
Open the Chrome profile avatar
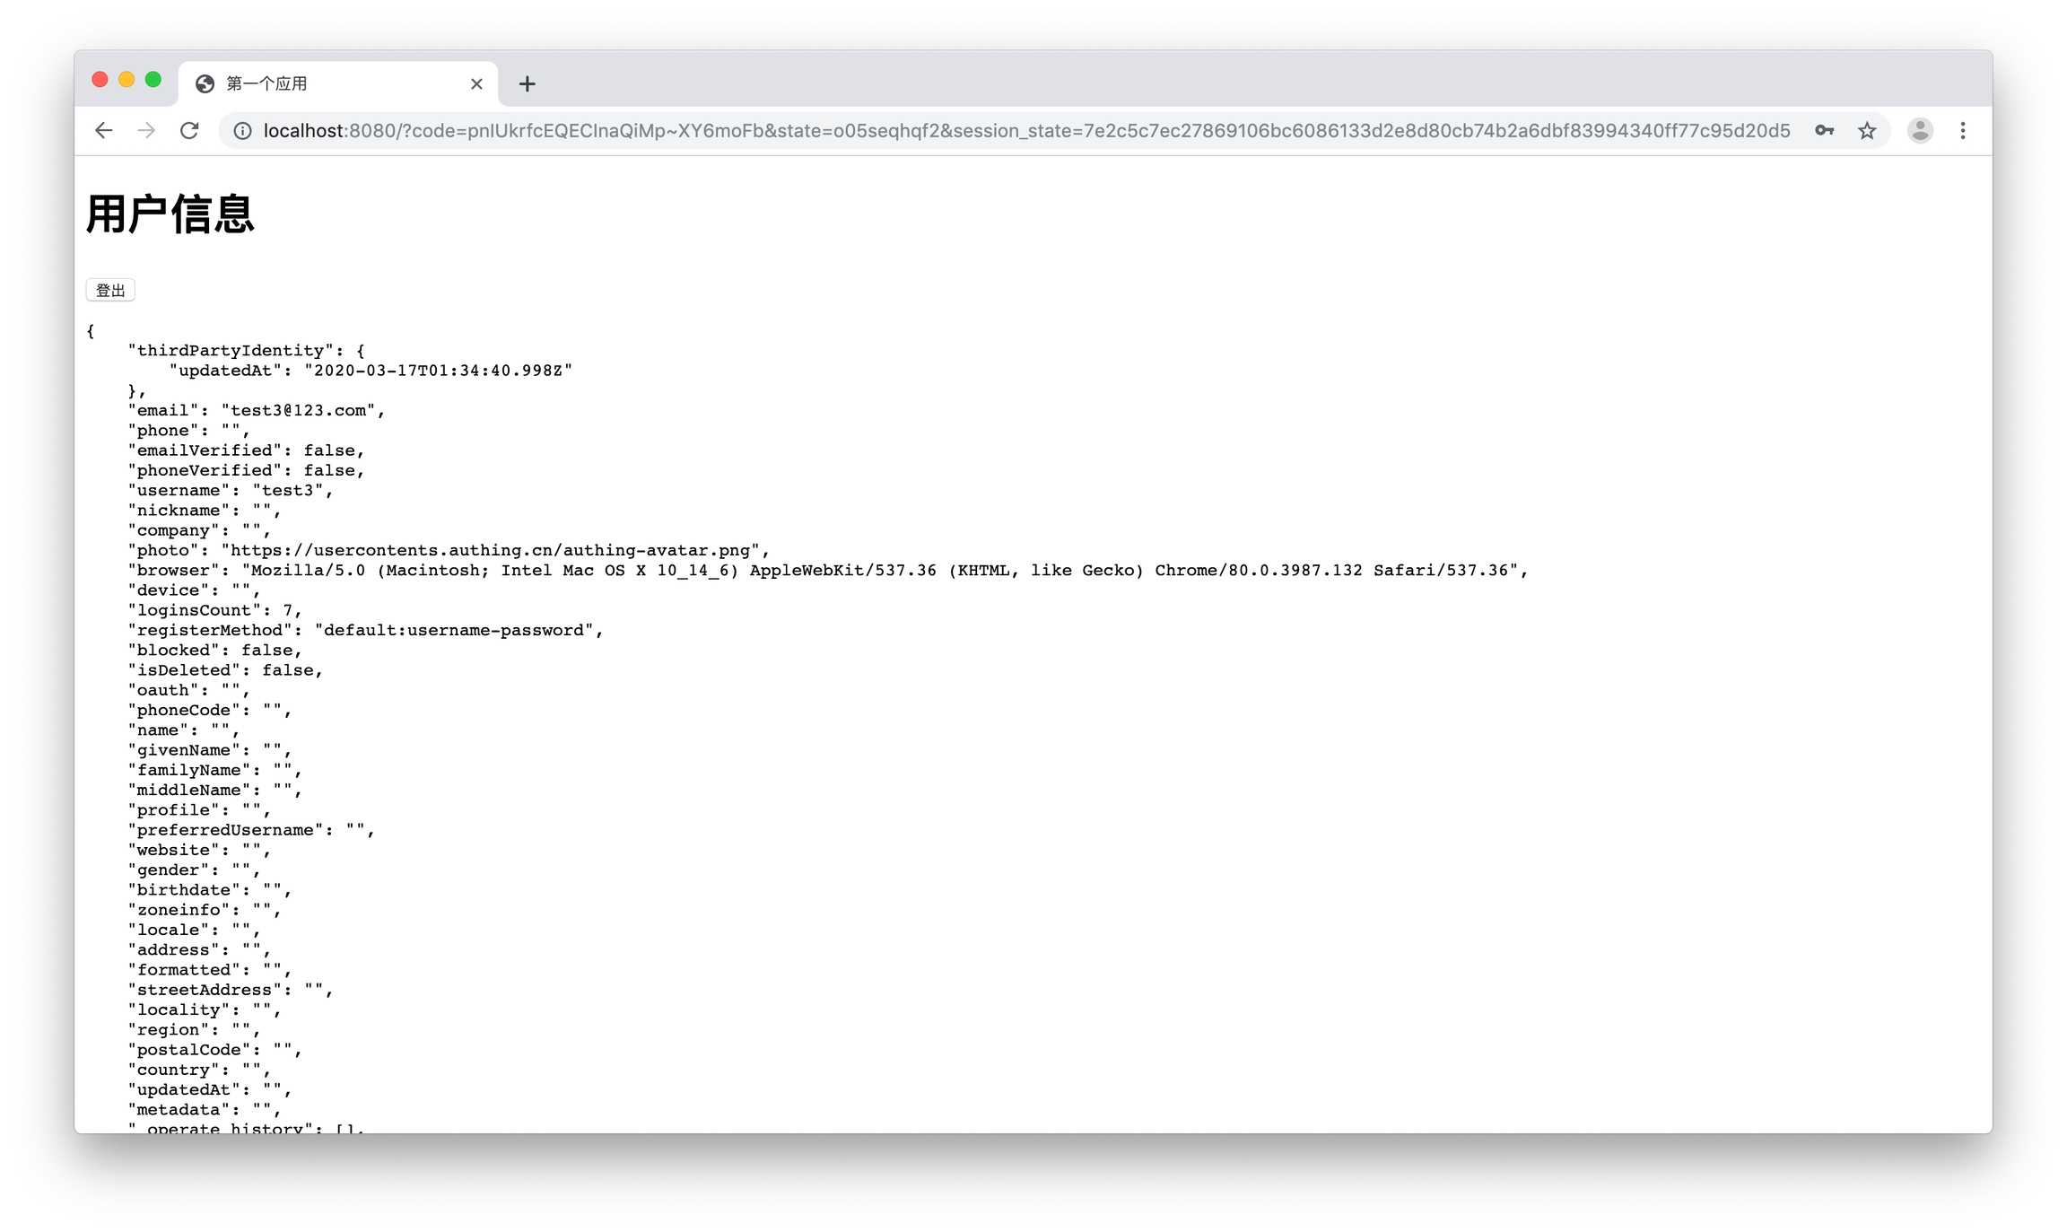click(x=1920, y=131)
